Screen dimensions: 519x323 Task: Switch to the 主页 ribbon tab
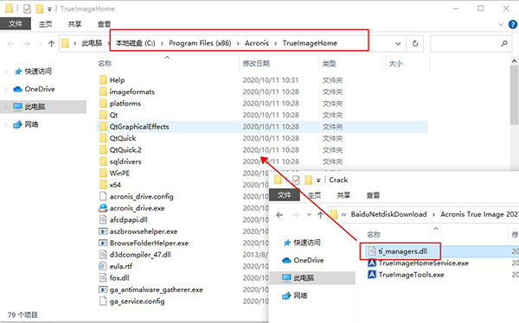(45, 24)
